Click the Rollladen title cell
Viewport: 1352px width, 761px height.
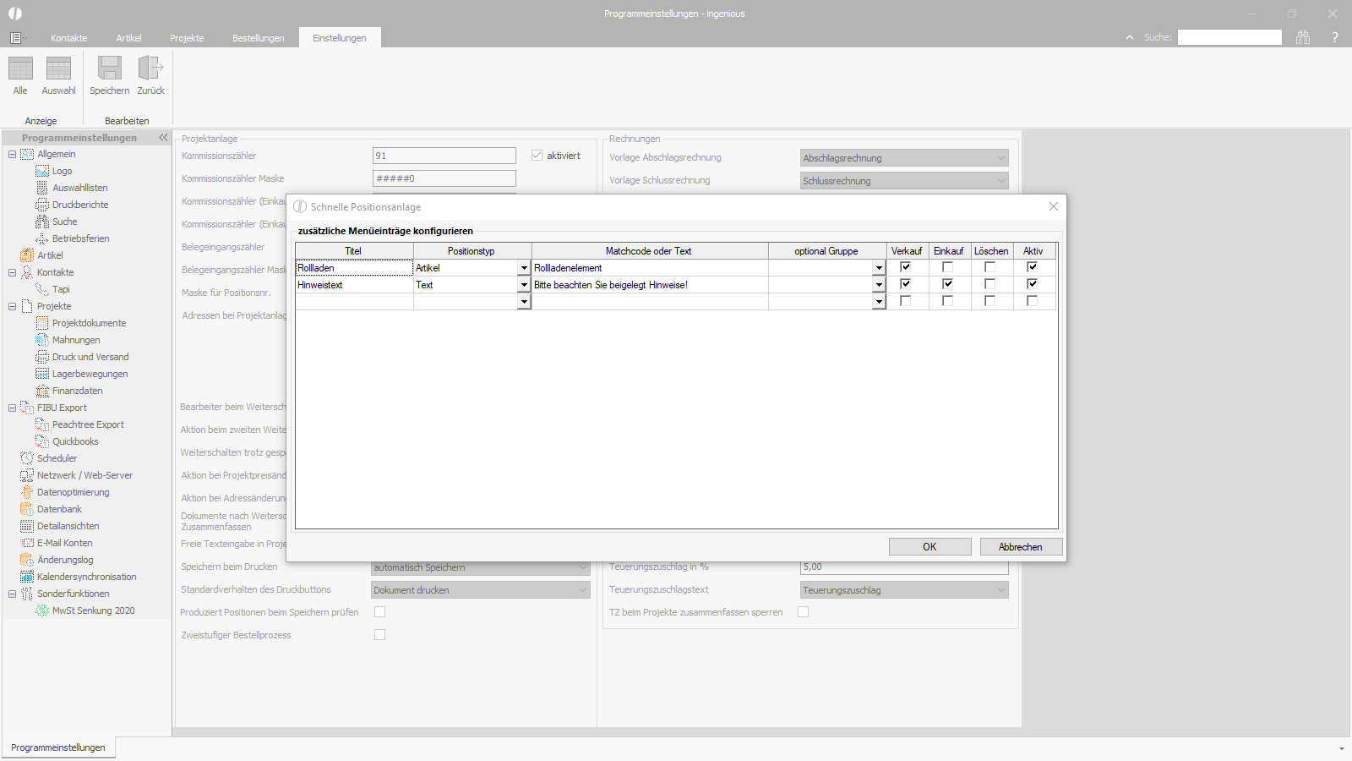click(x=354, y=268)
